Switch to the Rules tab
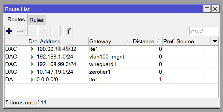Viewport: 223px width, 112px height. click(37, 20)
